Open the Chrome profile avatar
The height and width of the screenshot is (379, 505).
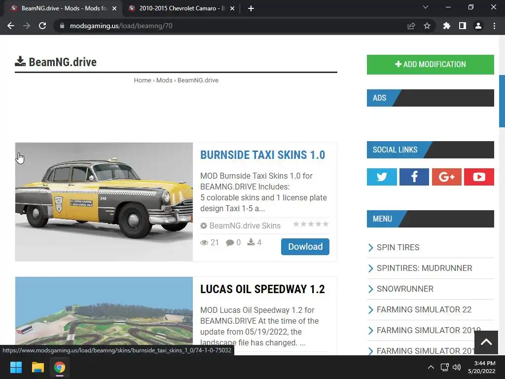point(478,26)
